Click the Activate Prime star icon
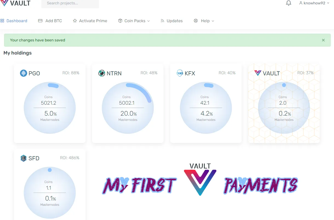 click(75, 21)
